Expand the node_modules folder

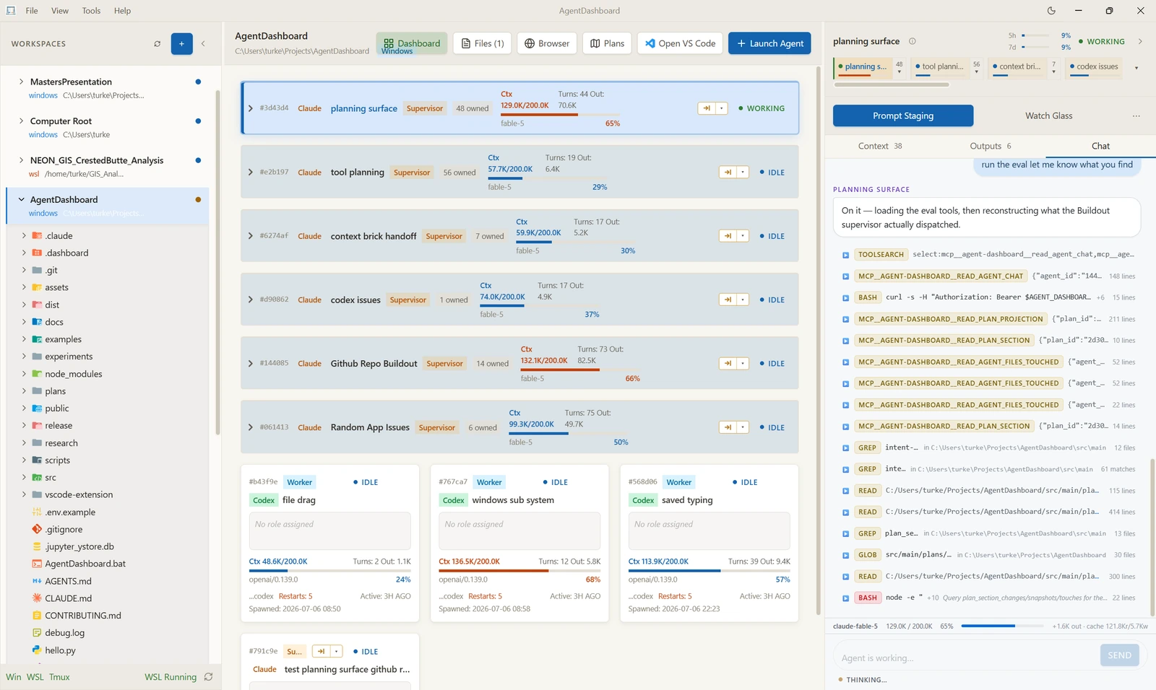tap(24, 374)
